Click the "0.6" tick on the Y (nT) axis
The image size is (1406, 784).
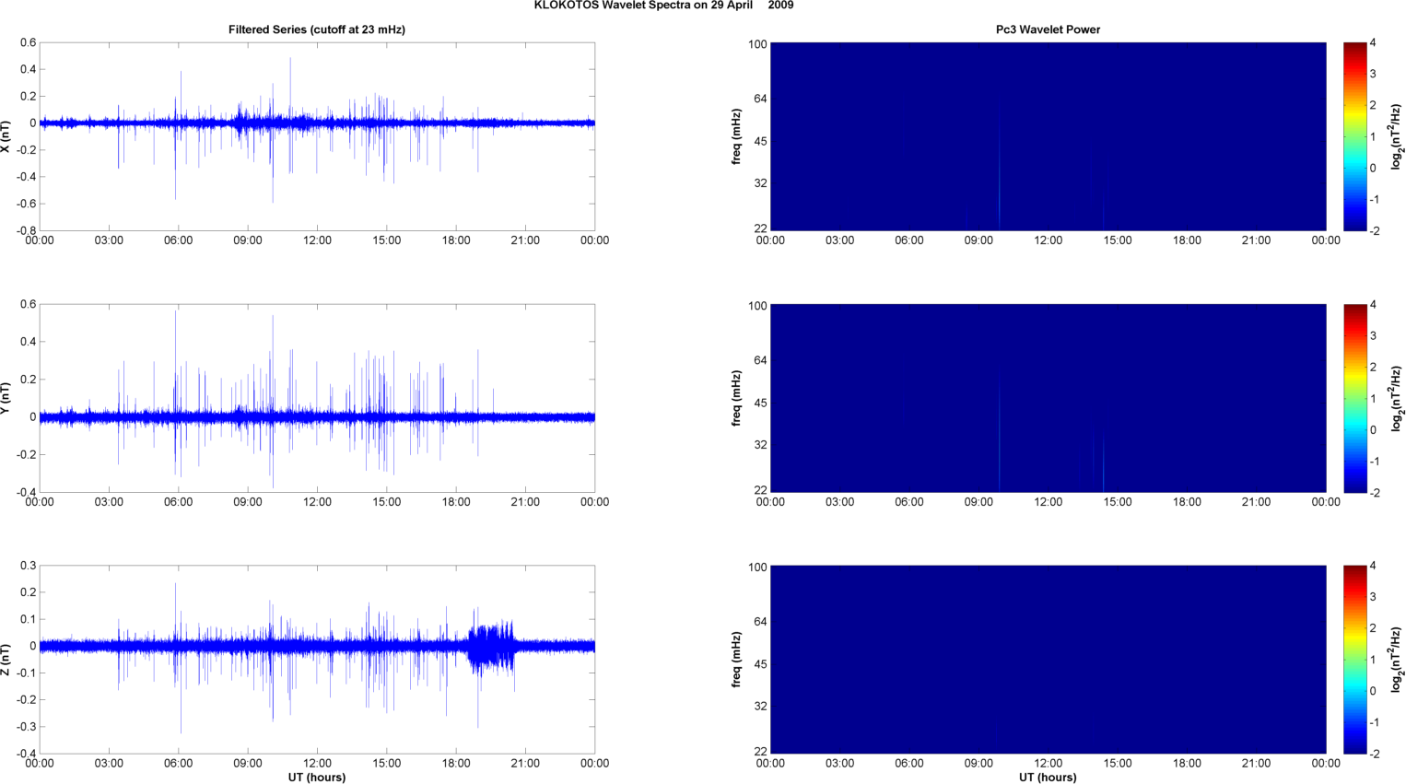point(29,304)
